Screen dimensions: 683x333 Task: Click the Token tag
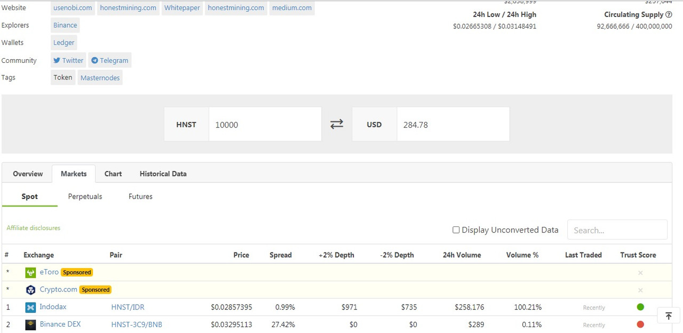(63, 77)
